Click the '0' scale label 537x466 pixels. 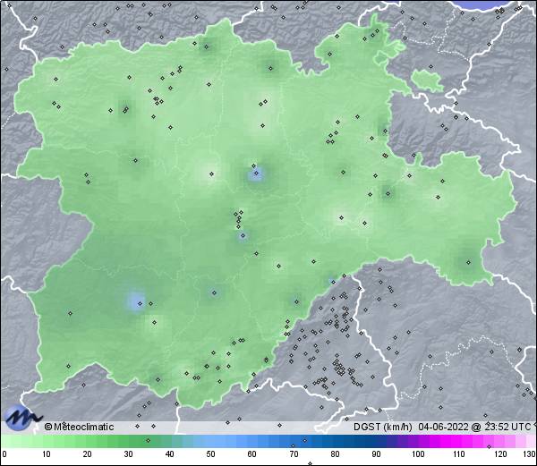point(4,454)
